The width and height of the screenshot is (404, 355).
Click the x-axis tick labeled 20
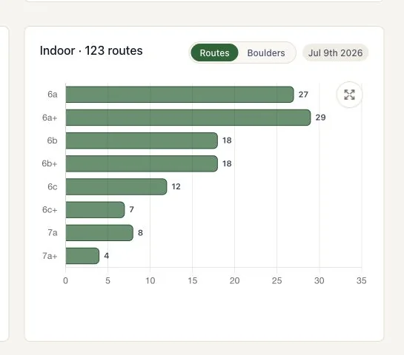point(234,280)
